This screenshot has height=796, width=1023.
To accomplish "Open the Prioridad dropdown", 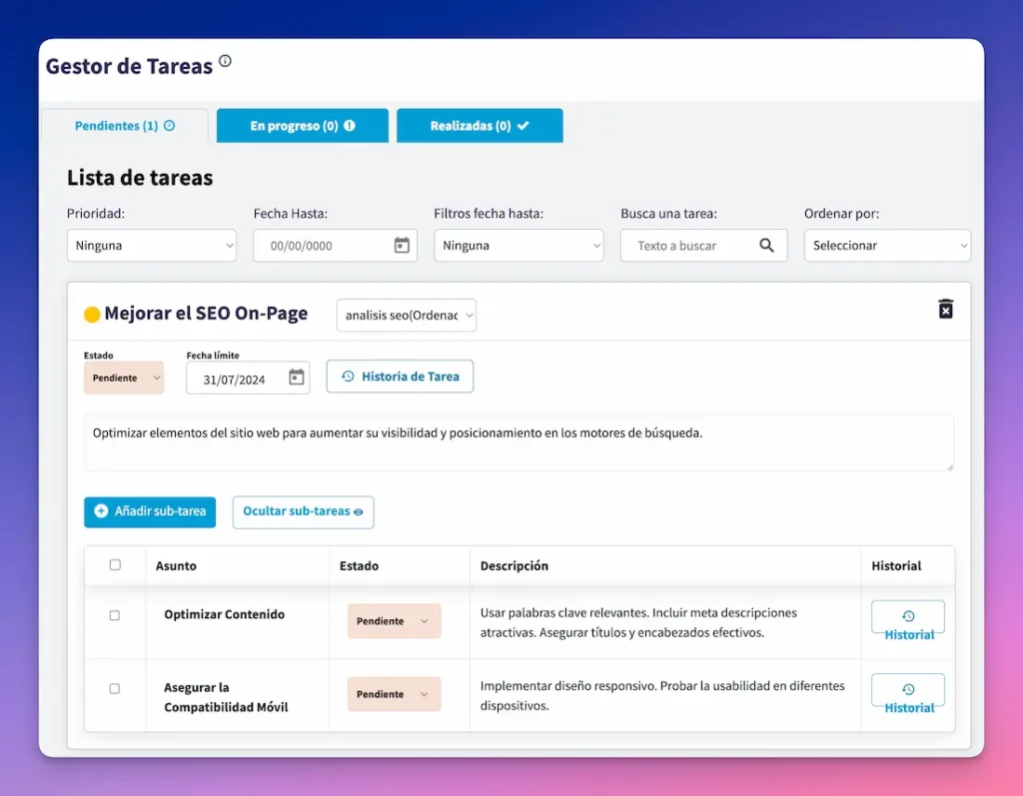I will click(151, 245).
